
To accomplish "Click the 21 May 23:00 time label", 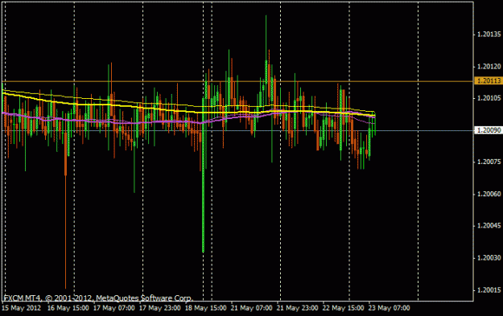I will pos(297,308).
